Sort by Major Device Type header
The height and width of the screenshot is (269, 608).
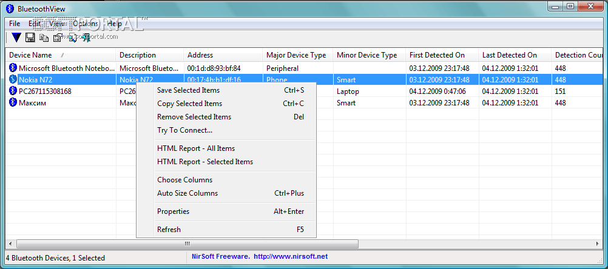tap(297, 55)
